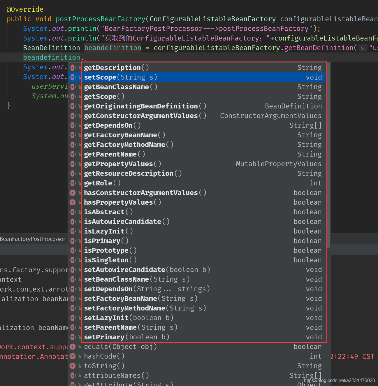
Task: Choose attributeNames() completion entry
Action: point(197,376)
